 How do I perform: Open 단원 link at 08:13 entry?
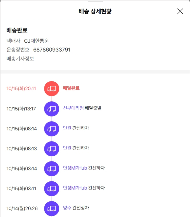67,148
